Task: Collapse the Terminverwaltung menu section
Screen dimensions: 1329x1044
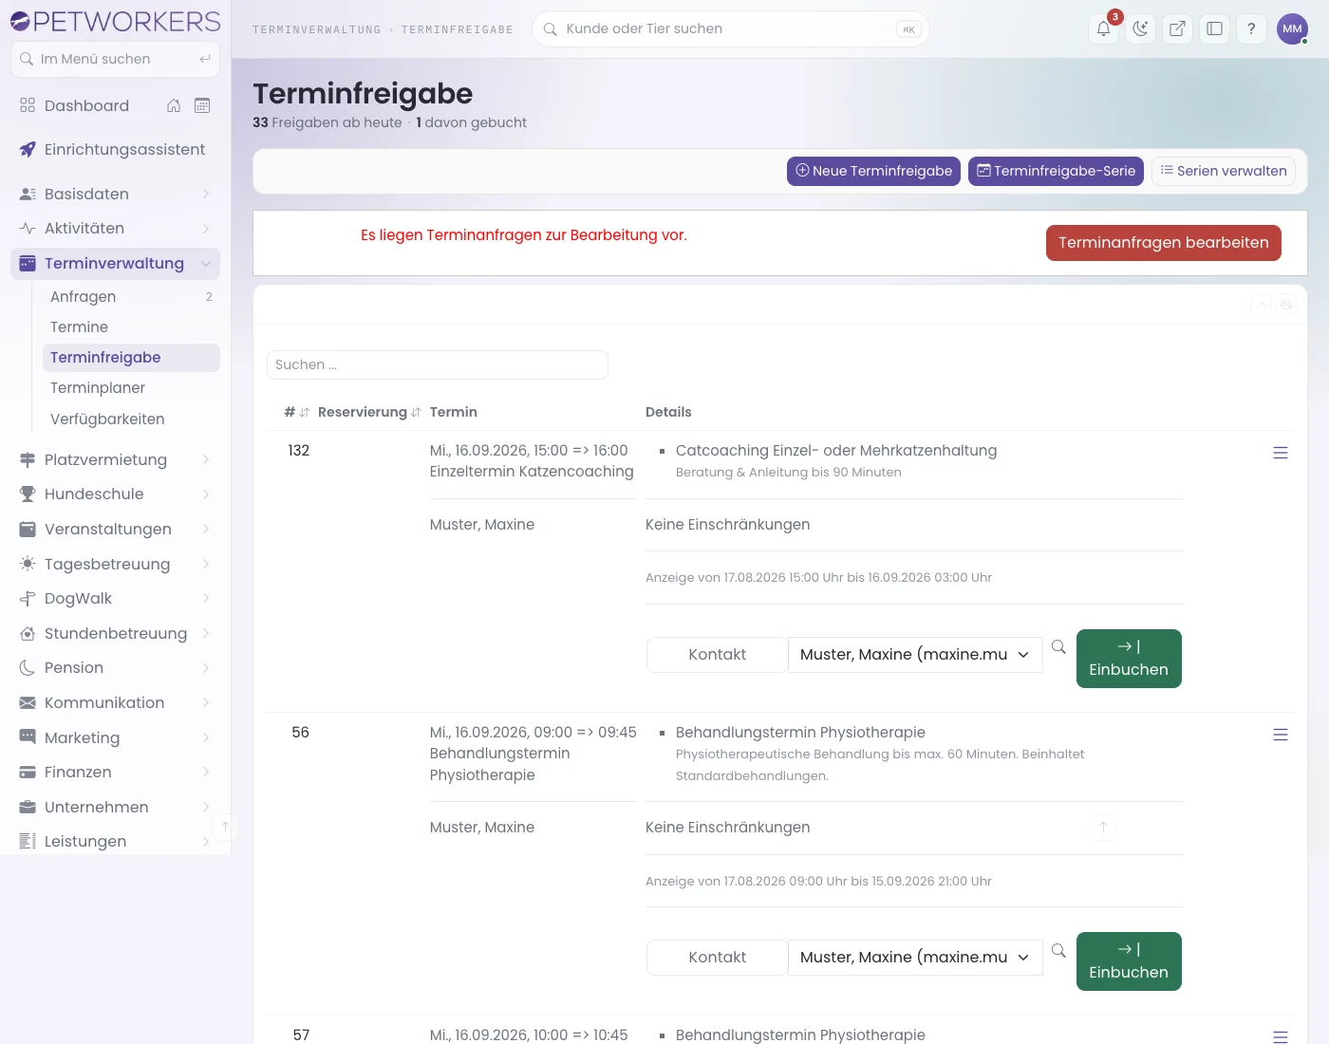Action: tap(115, 263)
